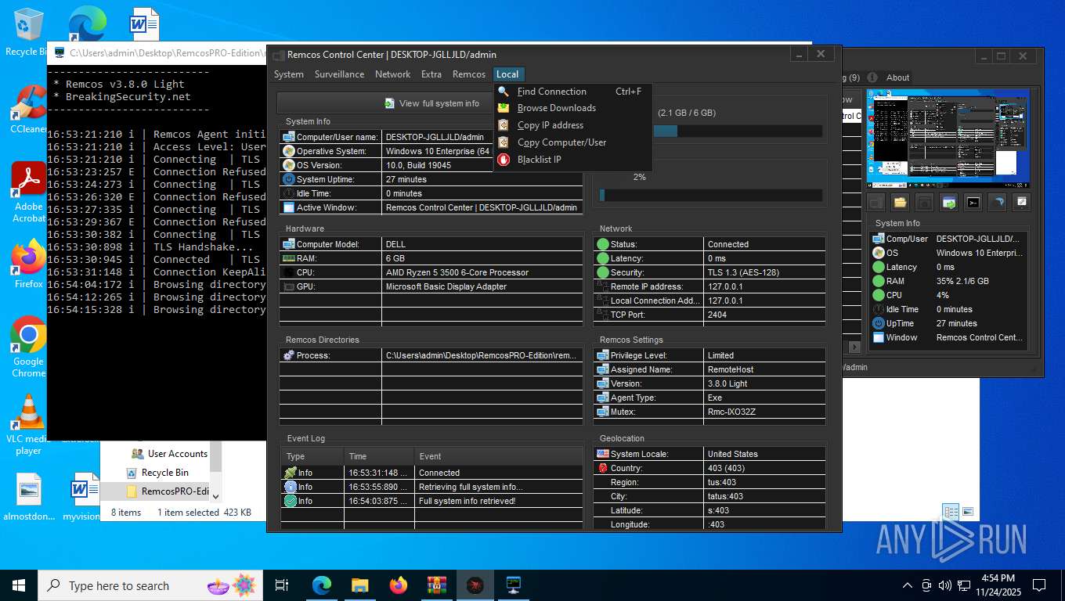Close the Local menu by clicking Local
The image size is (1065, 601).
point(507,74)
